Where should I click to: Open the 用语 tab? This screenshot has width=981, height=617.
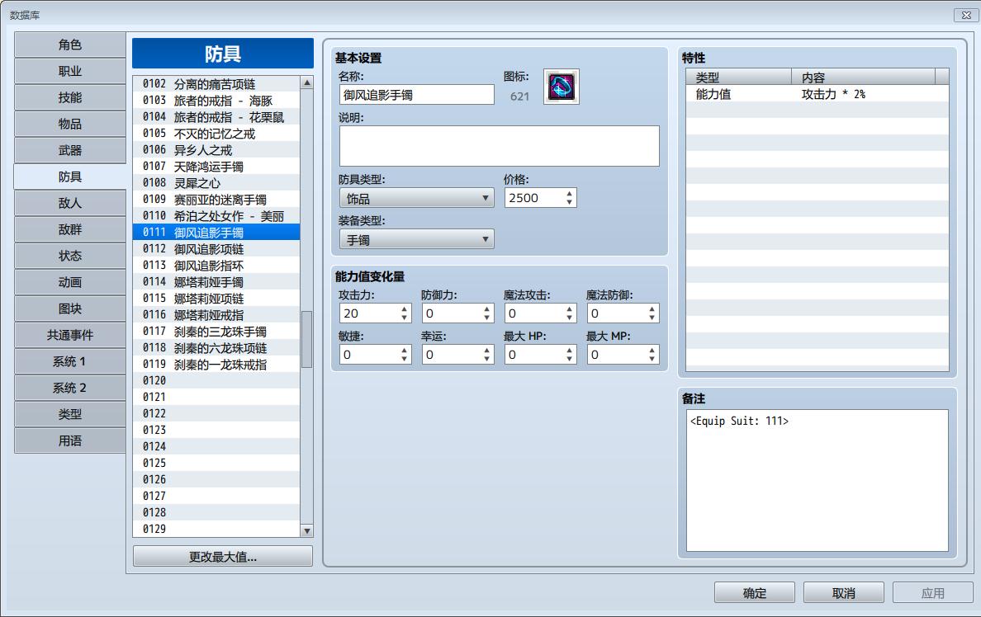70,440
